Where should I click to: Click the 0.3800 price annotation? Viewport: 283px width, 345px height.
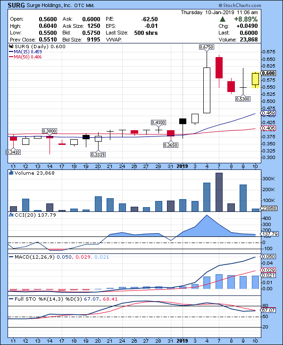50,131
